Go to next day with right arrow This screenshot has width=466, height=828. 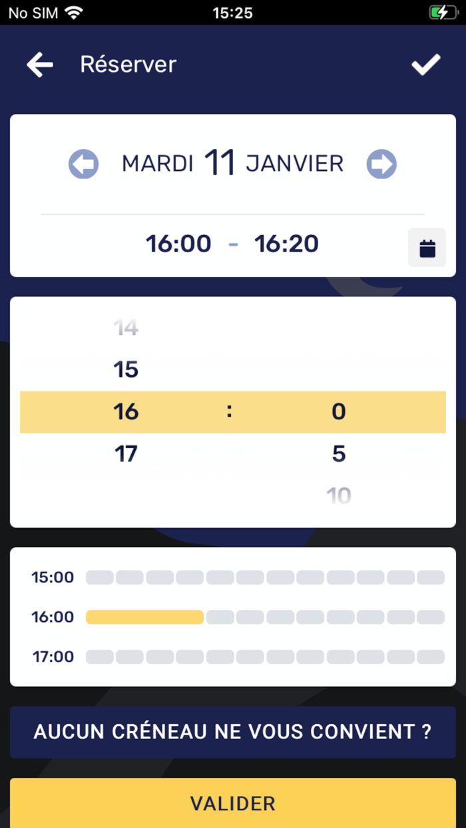pos(381,164)
